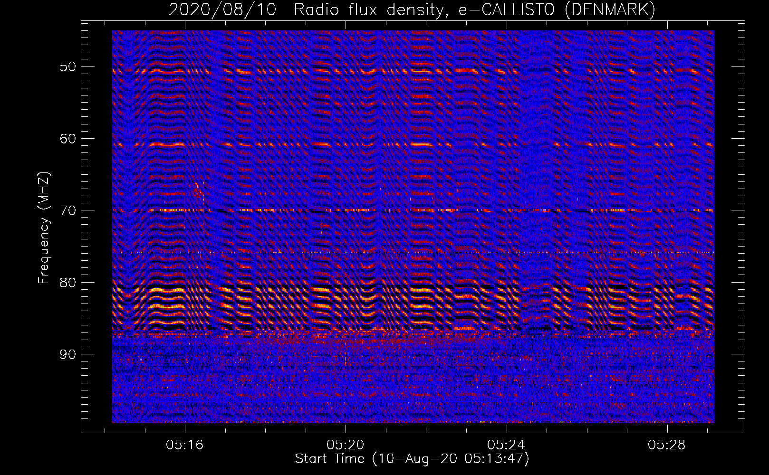Select the 90 frequency tick label
769x475 pixels.
pos(68,354)
